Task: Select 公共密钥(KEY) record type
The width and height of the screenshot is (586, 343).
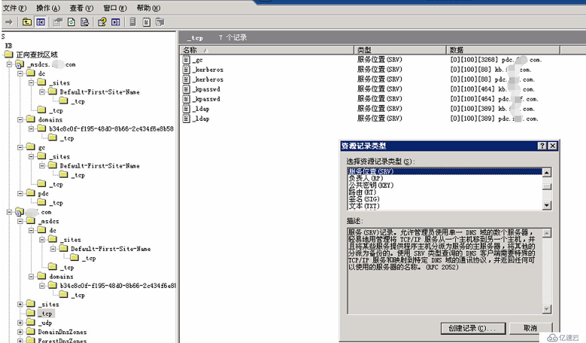Action: pyautogui.click(x=371, y=185)
